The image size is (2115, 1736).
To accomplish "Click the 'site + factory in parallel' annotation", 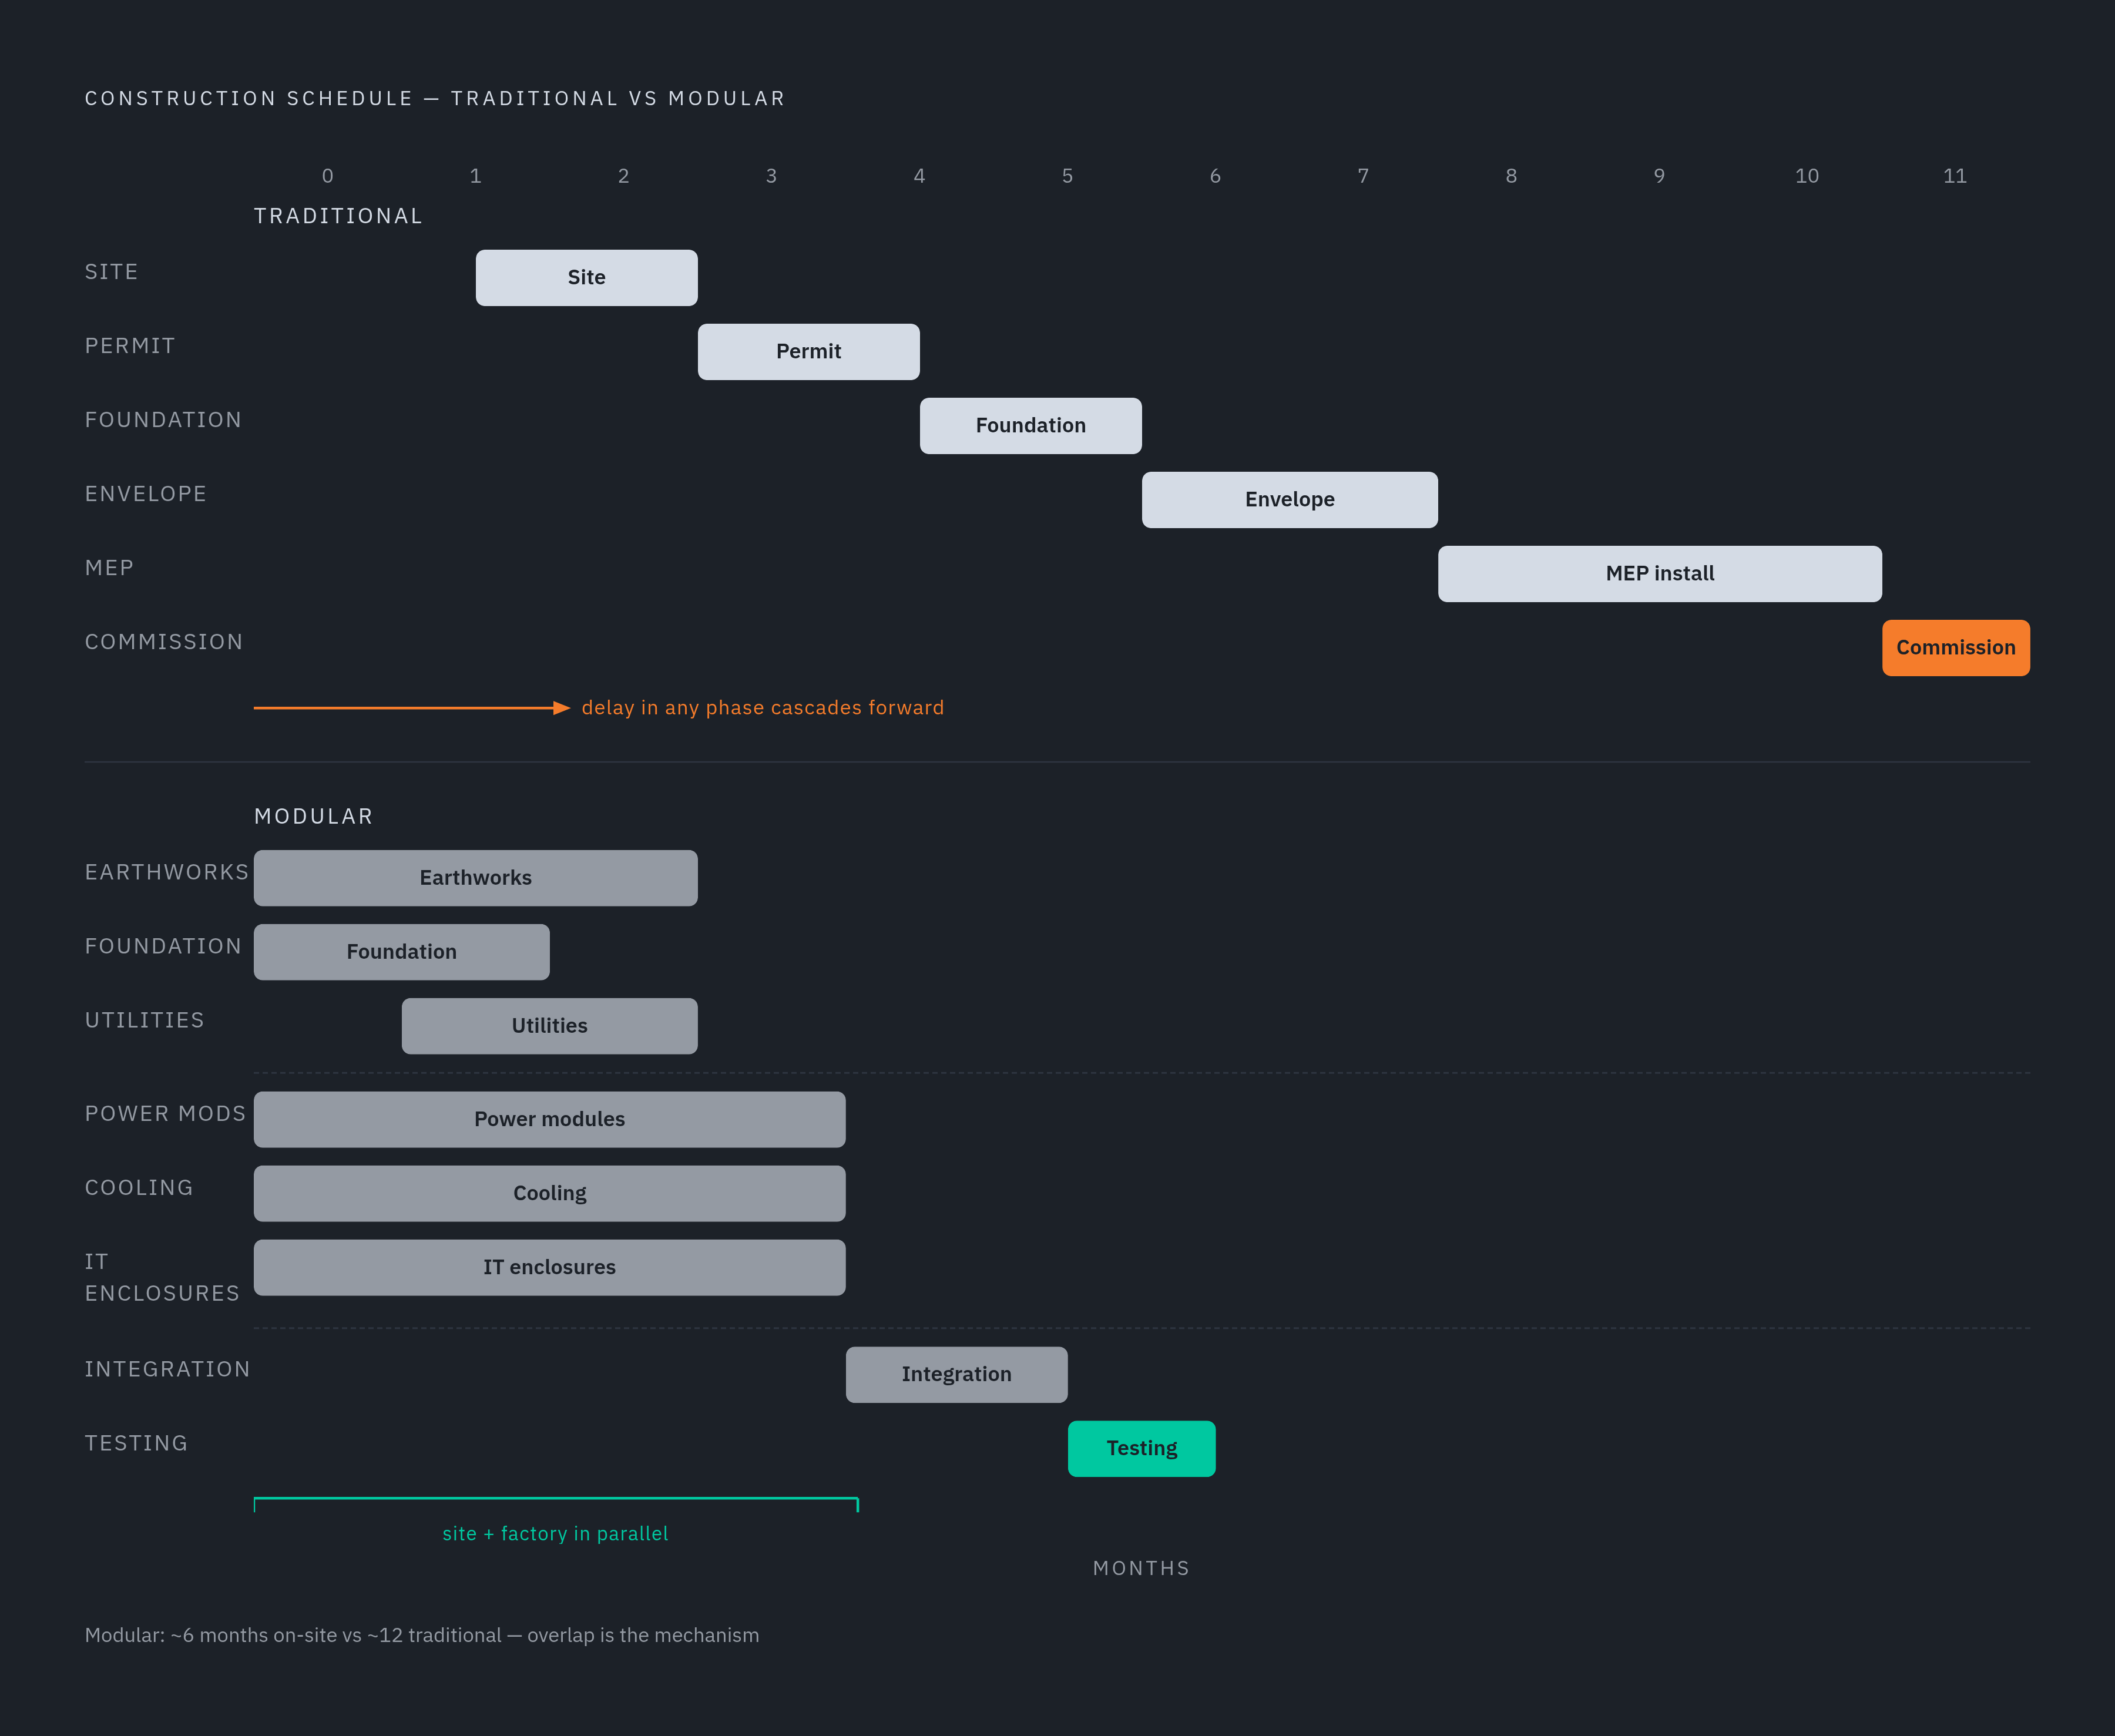I will click(x=555, y=1534).
